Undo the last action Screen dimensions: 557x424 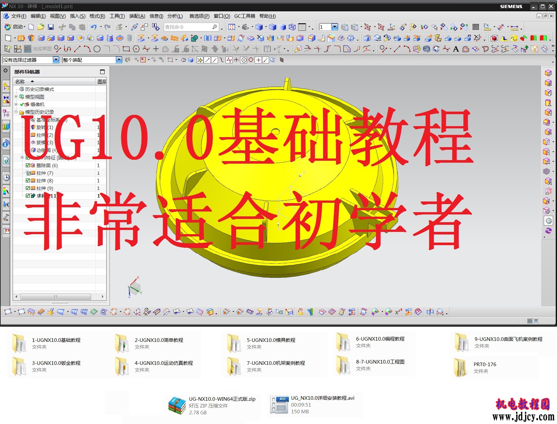click(x=93, y=27)
